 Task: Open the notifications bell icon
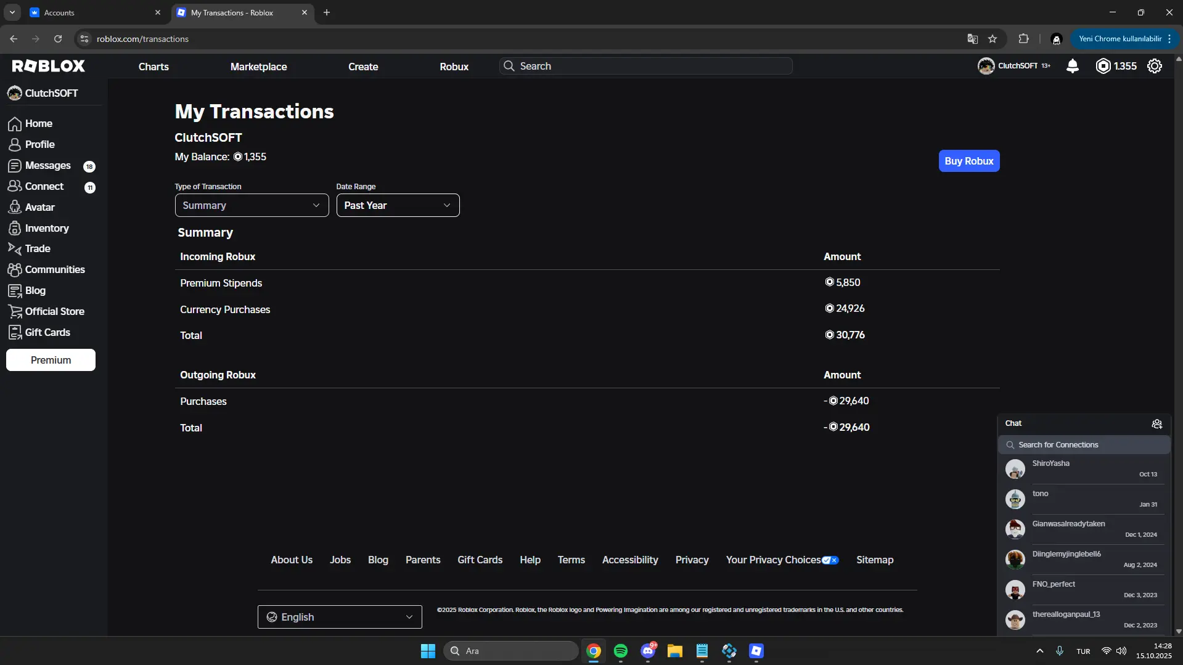1072,66
